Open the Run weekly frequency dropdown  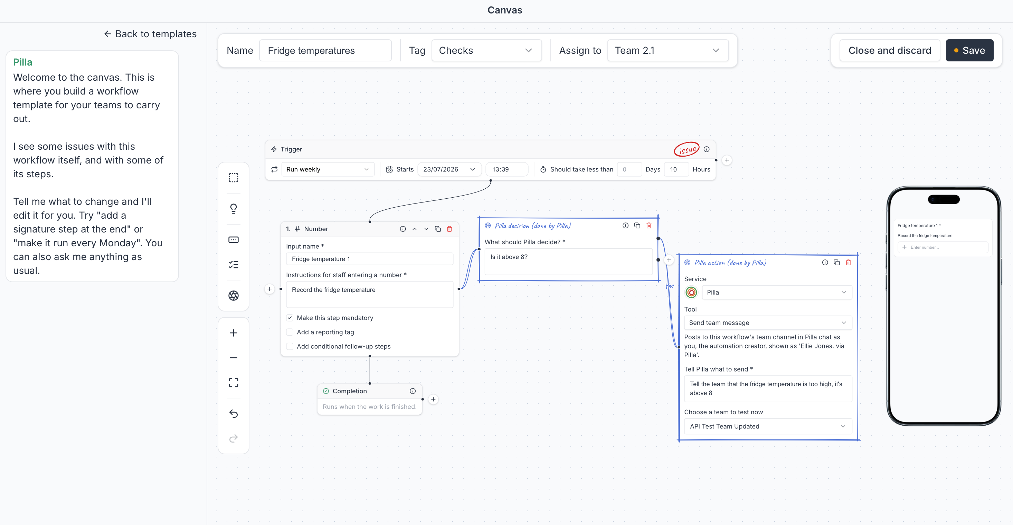click(x=328, y=169)
